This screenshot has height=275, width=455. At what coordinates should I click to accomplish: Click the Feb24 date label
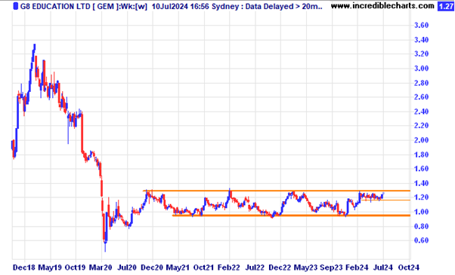pos(357,267)
